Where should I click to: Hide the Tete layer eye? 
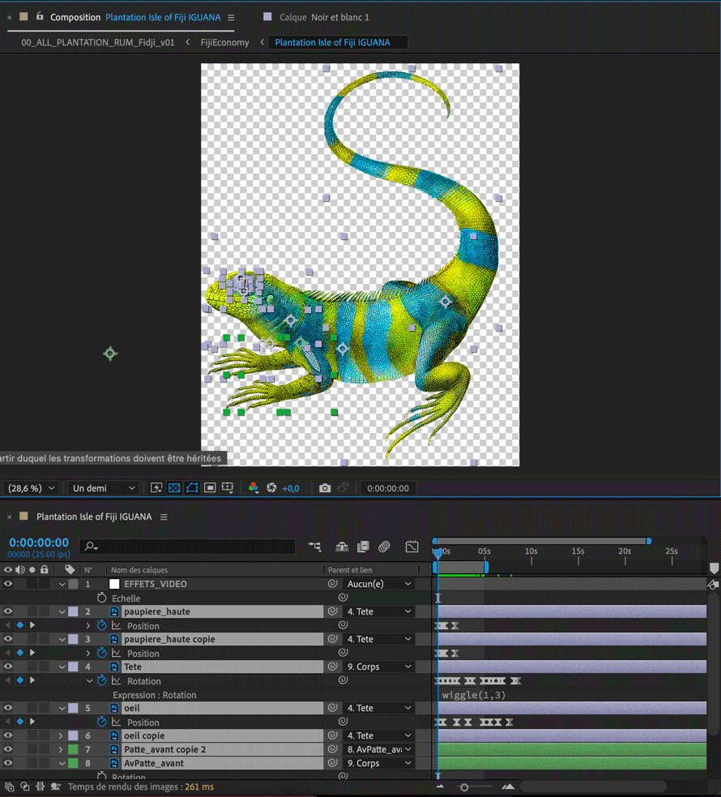click(8, 666)
